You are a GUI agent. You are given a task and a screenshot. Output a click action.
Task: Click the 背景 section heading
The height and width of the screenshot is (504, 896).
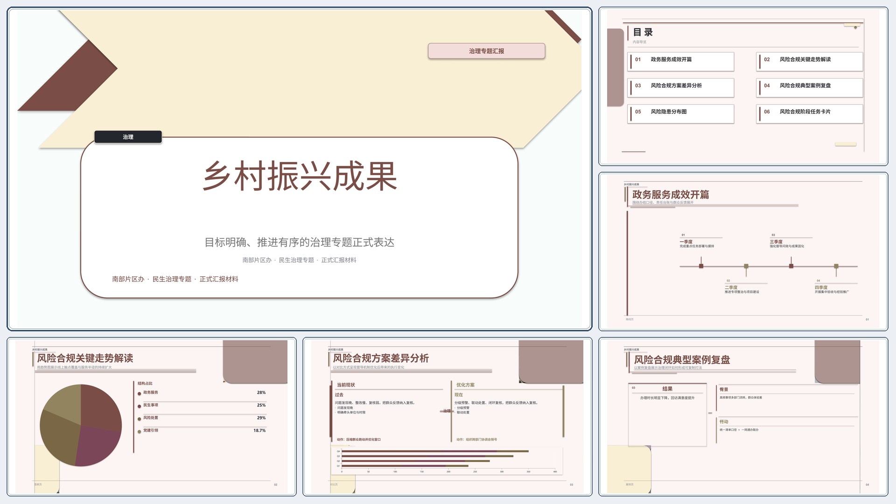click(724, 389)
